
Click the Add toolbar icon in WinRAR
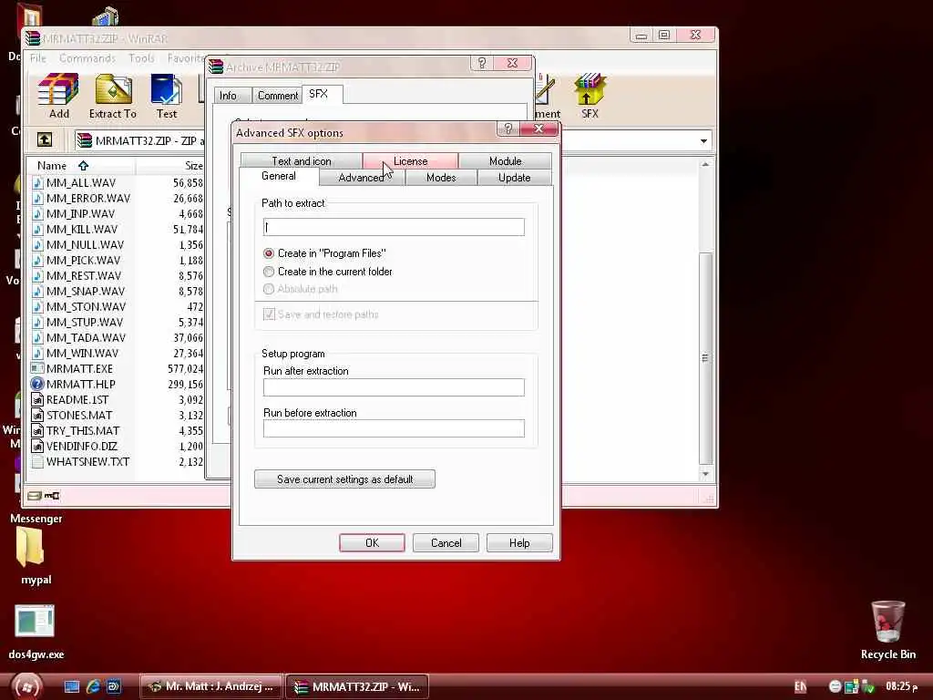pos(58,95)
